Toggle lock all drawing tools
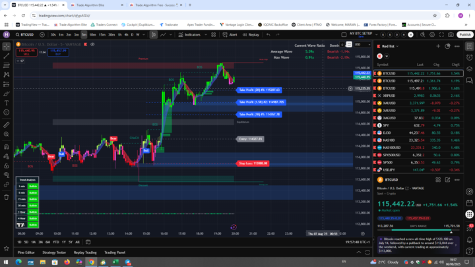The height and width of the screenshot is (267, 475). pos(7,165)
